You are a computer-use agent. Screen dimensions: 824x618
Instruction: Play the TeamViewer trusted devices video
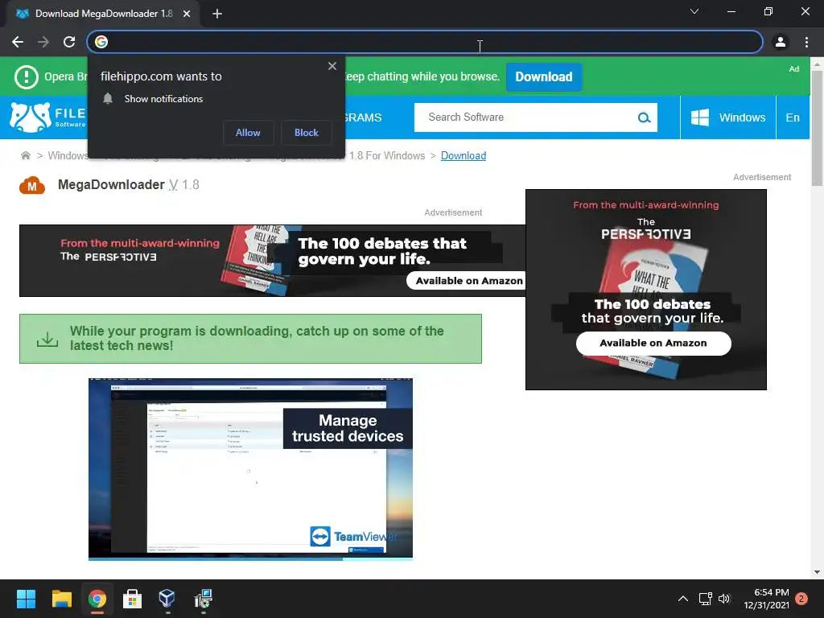click(x=250, y=468)
